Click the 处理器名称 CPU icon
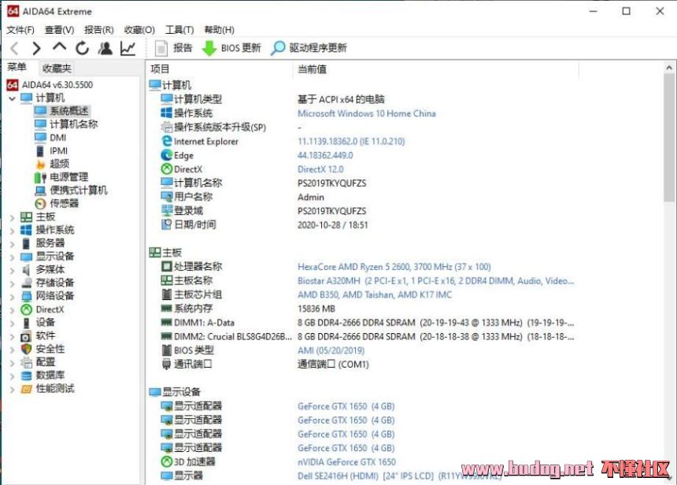This screenshot has height=485, width=677. tap(167, 266)
